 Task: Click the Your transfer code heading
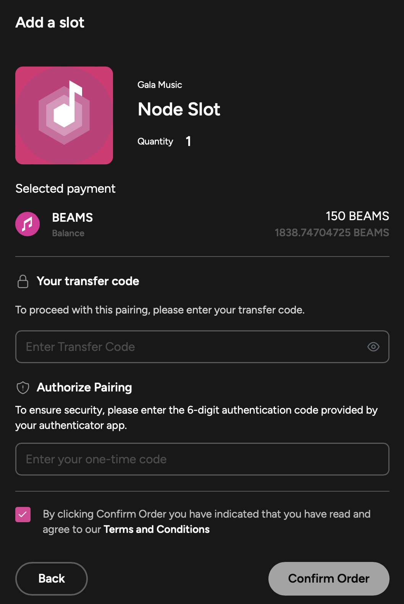pyautogui.click(x=88, y=281)
